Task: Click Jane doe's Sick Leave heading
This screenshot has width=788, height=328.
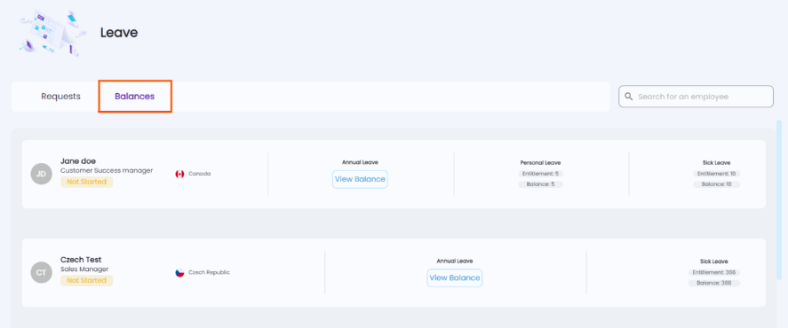Action: (x=716, y=162)
